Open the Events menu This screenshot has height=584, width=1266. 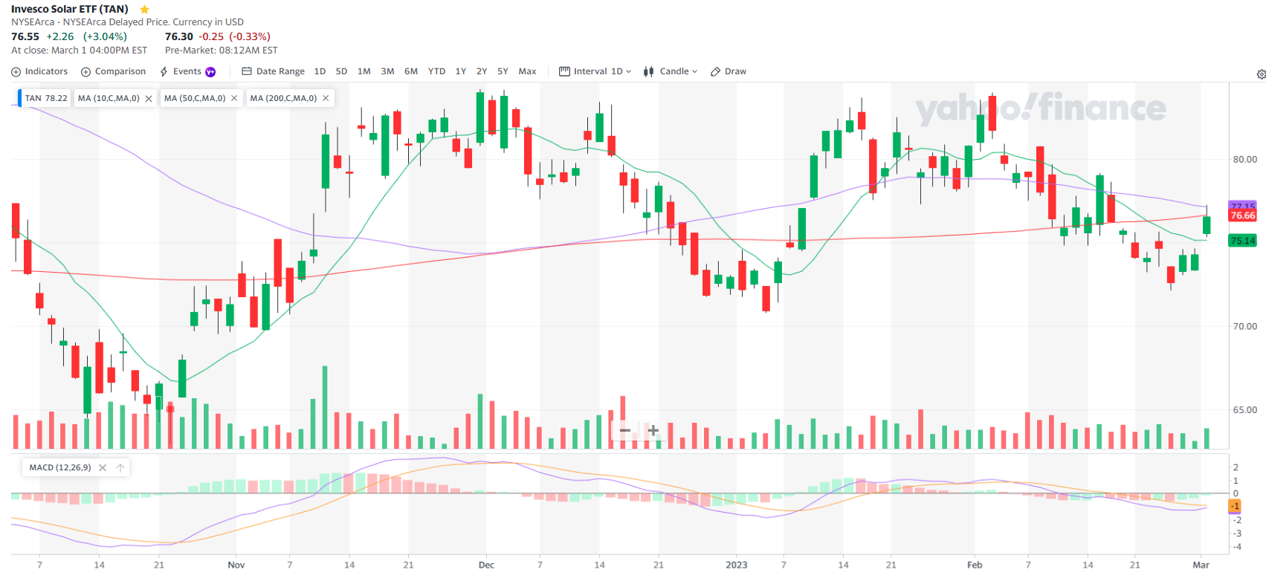pyautogui.click(x=187, y=71)
